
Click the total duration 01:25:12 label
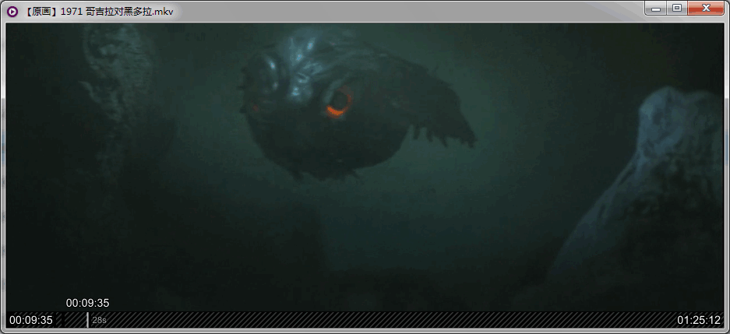(699, 320)
